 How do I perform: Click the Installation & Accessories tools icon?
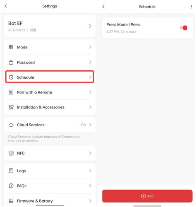pyautogui.click(x=11, y=107)
